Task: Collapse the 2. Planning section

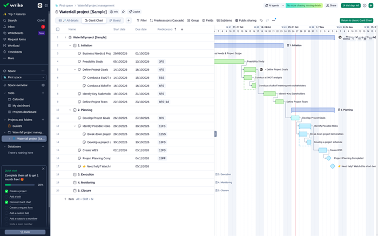Action: pyautogui.click(x=70, y=110)
